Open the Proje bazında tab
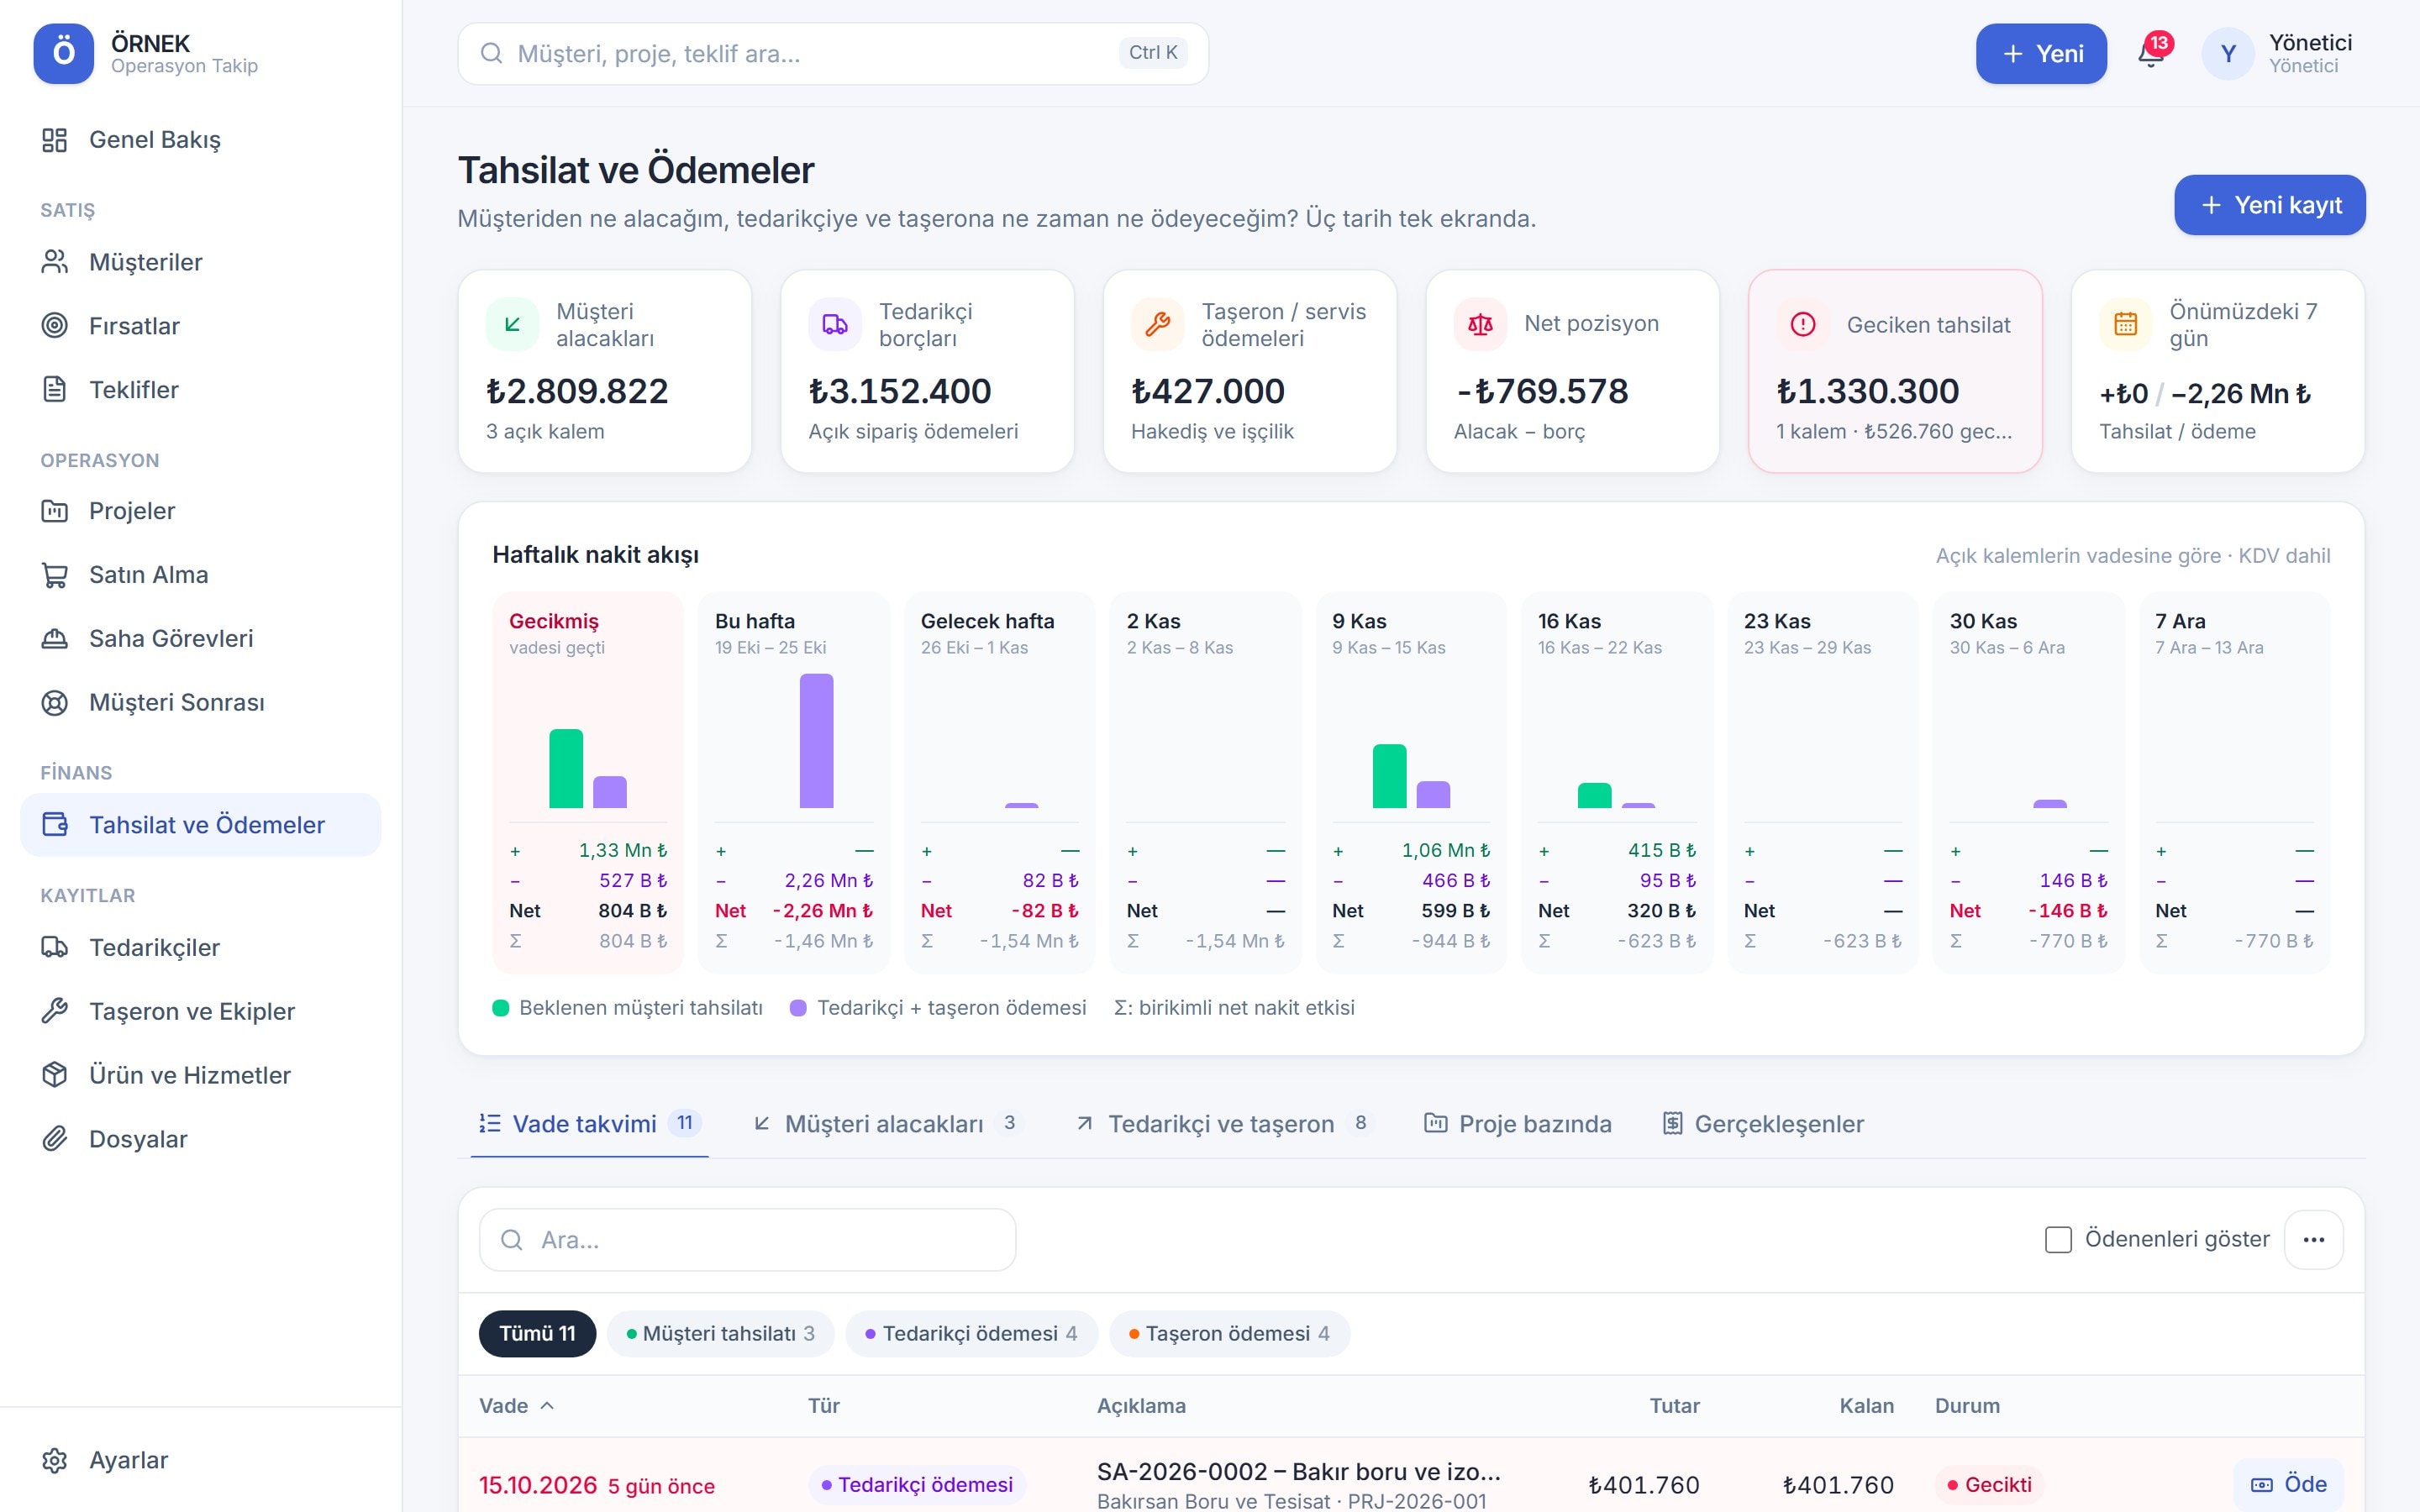The image size is (2420, 1512). 1517,1124
